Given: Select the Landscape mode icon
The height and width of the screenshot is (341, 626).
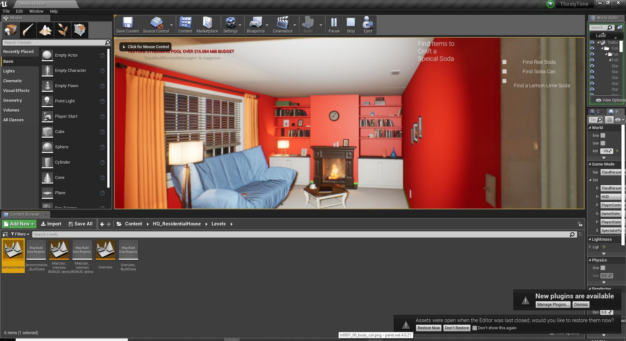Looking at the screenshot, I should (45, 30).
